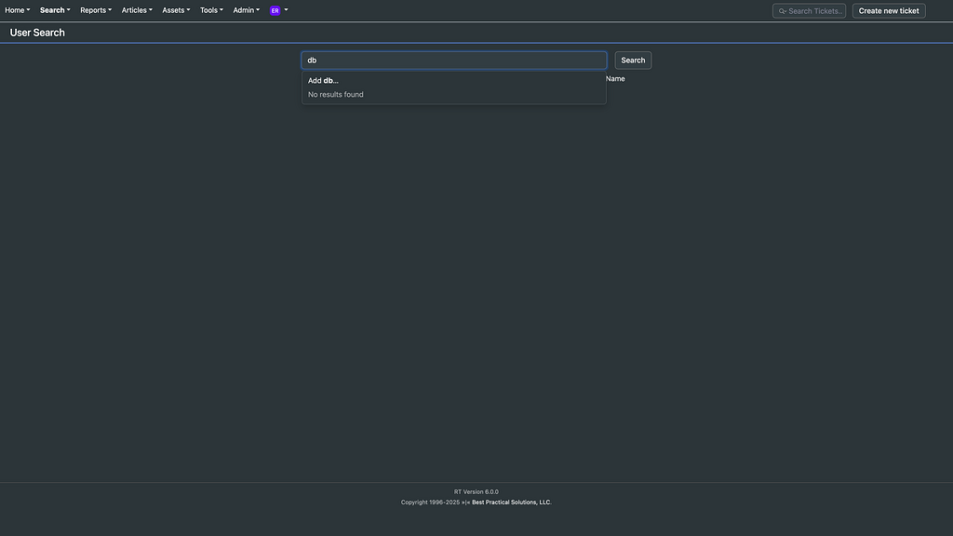Screen dimensions: 953x536
Task: Click the No results found entry
Action: (336, 93)
